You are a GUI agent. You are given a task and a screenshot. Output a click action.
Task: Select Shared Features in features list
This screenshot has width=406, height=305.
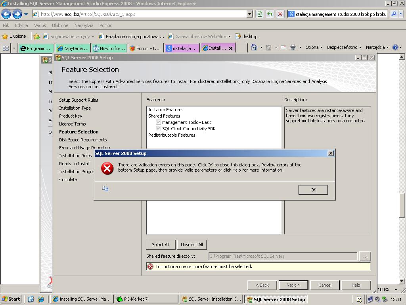164,116
